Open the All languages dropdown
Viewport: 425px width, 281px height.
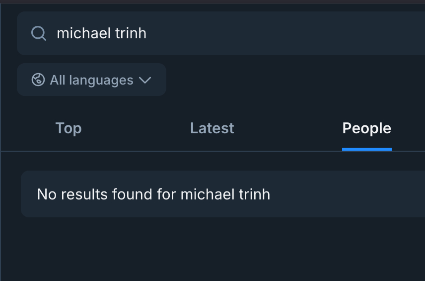pos(91,80)
